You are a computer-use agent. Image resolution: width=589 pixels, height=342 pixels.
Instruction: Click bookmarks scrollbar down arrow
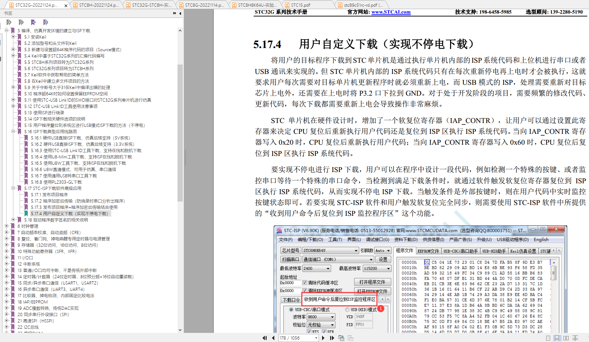tap(180, 330)
